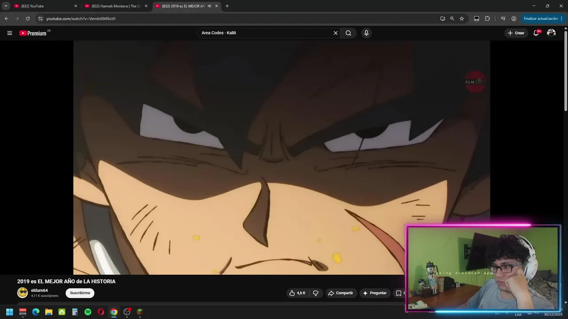Image resolution: width=568 pixels, height=319 pixels.
Task: Open the YouTube hamburger guide menu
Action: [x=9, y=33]
